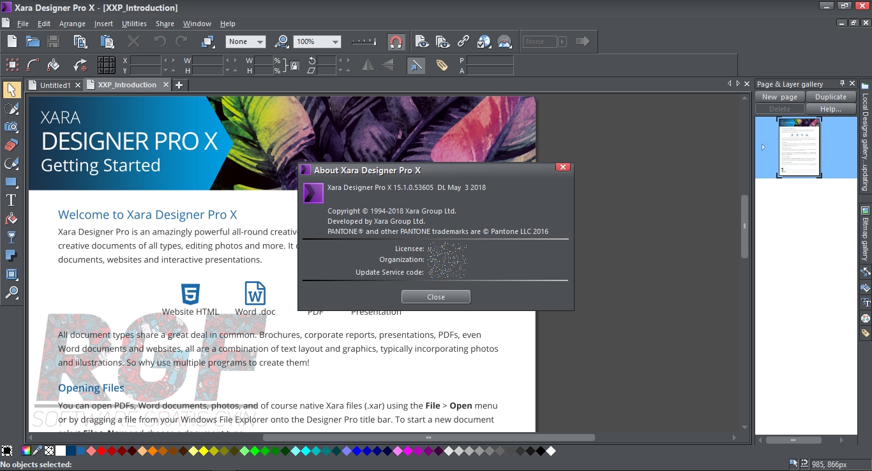Open the Bitmap gallery side tab
The image size is (872, 471).
[865, 233]
